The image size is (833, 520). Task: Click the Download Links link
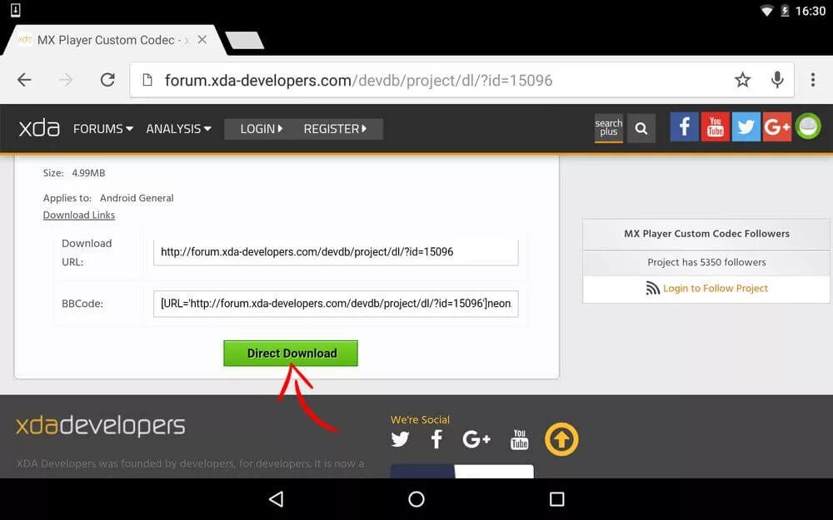pyautogui.click(x=78, y=215)
